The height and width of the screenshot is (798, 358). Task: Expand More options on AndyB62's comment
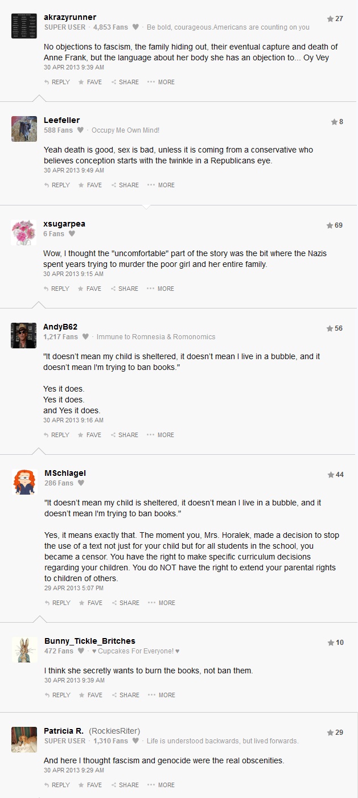[x=161, y=435]
